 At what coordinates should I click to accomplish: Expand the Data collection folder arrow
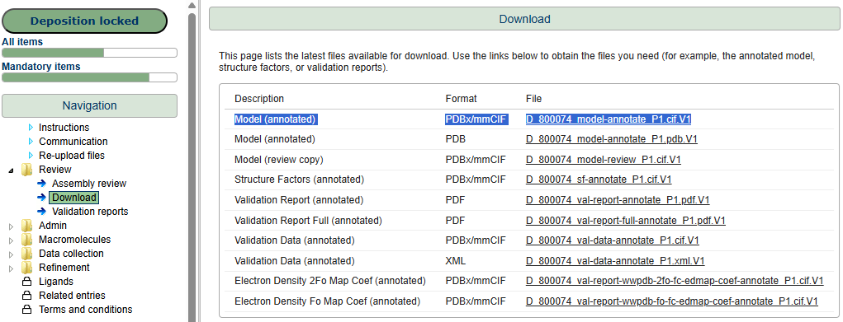[x=12, y=254]
